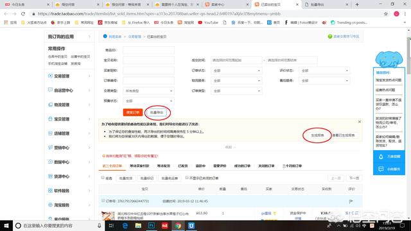
Task: Click the 批量导出 button
Action: coord(157,112)
